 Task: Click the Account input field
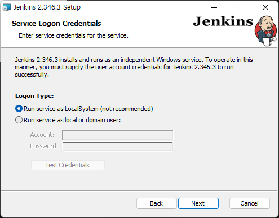coord(118,135)
